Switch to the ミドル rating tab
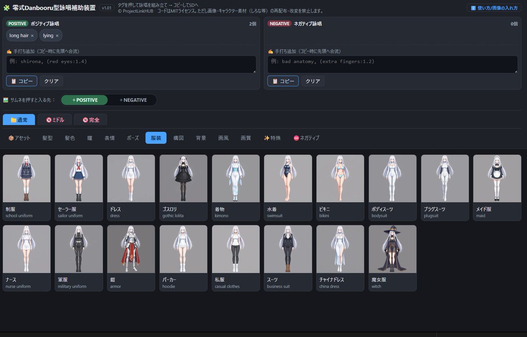The width and height of the screenshot is (527, 337). (55, 120)
